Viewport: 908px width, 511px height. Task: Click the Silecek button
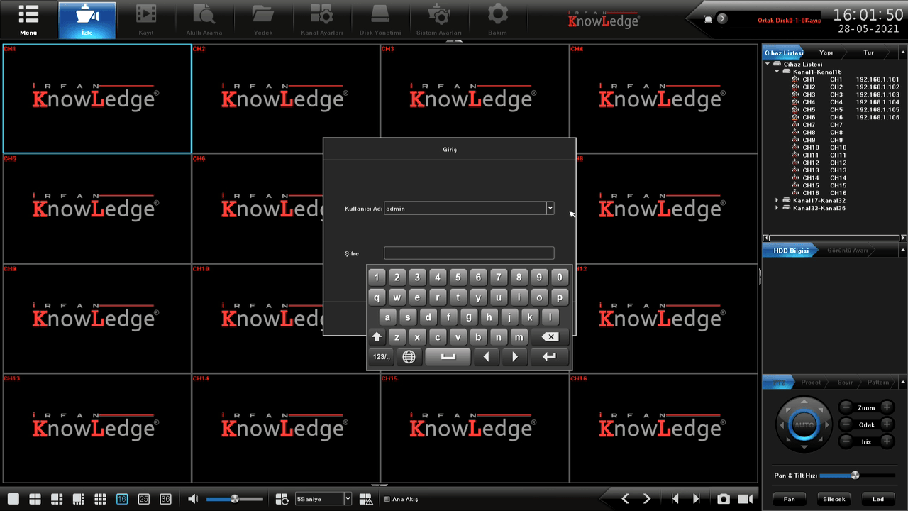834,499
